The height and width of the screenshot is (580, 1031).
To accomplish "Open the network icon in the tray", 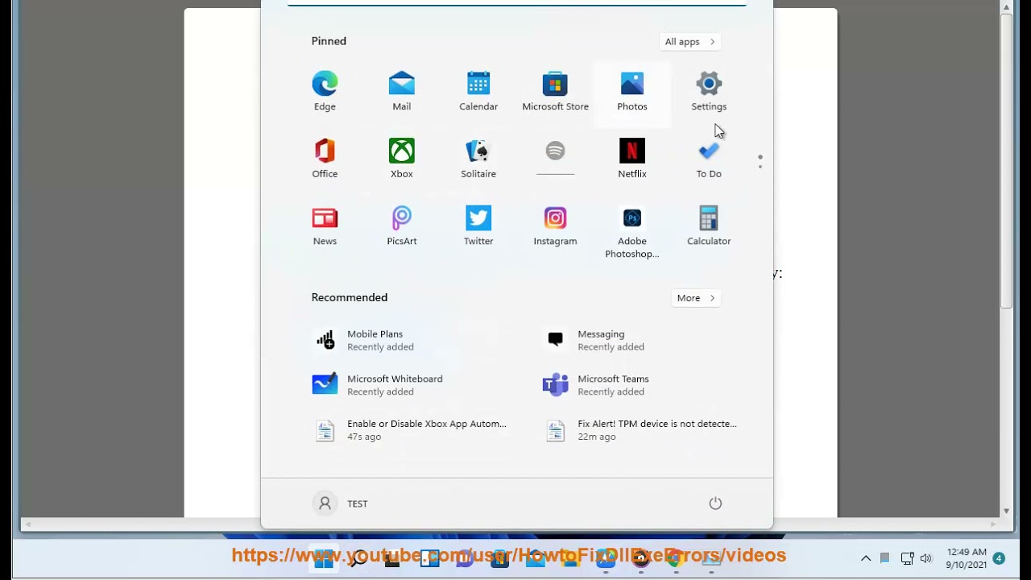I will click(x=907, y=558).
